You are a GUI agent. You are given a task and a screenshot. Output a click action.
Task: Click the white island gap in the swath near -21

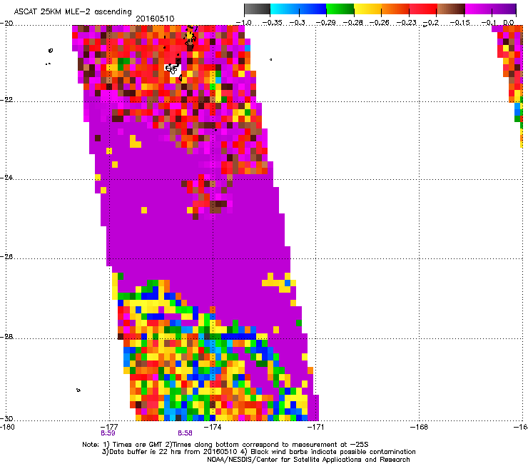point(174,70)
